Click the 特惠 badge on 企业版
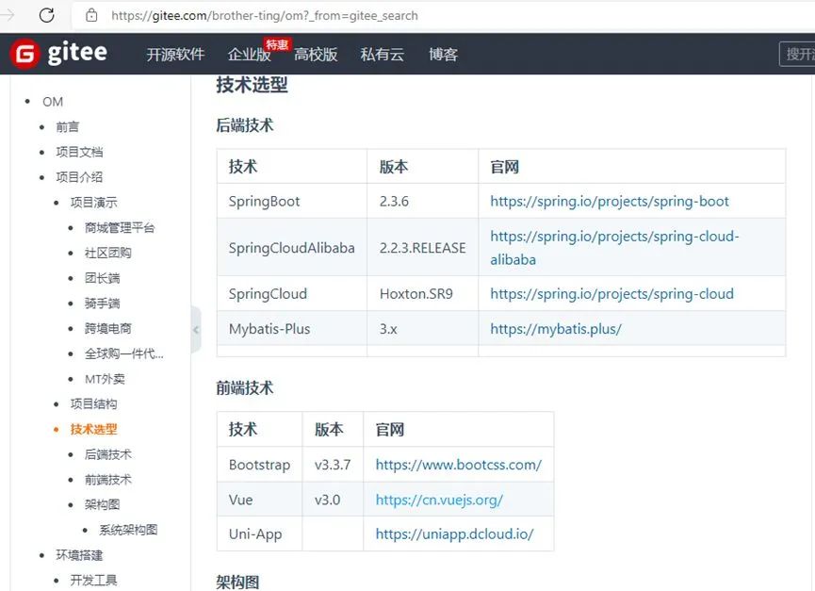Image resolution: width=815 pixels, height=591 pixels. point(276,44)
